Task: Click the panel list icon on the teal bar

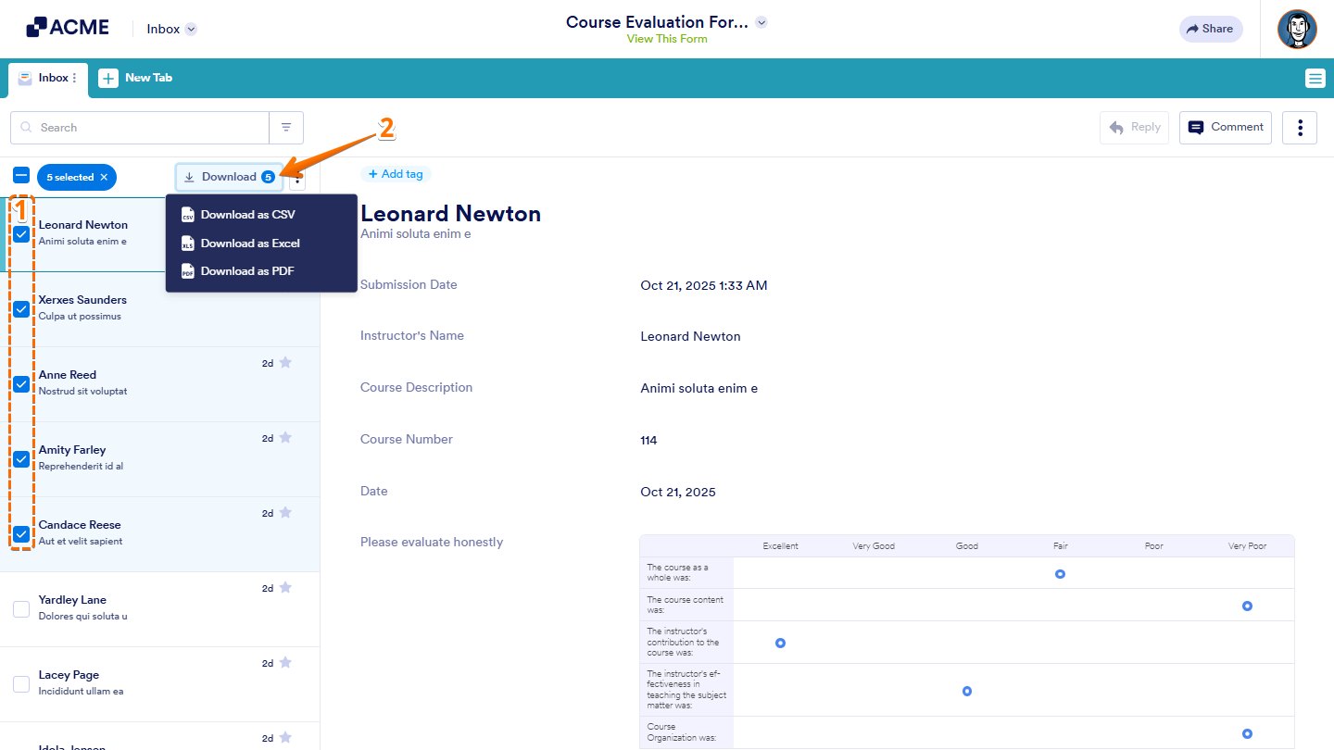Action: (1315, 79)
